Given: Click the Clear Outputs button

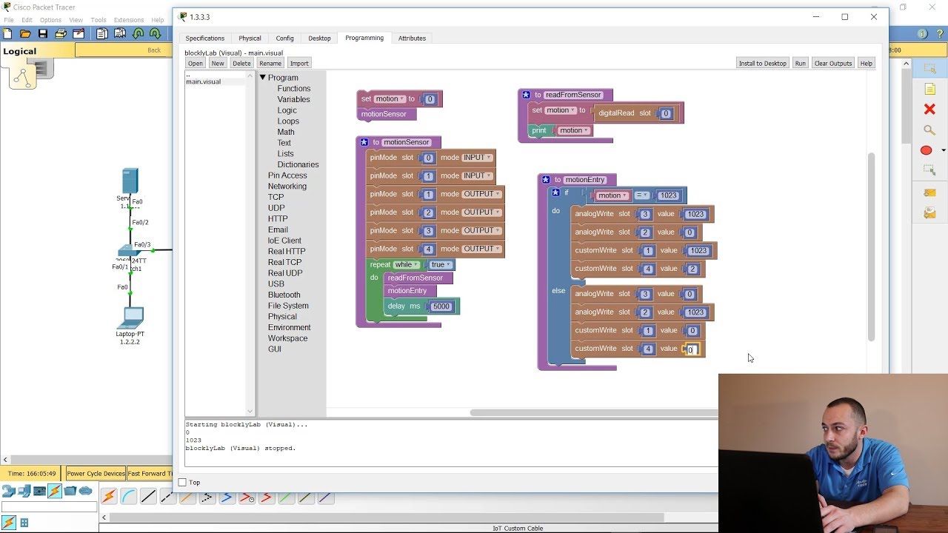Looking at the screenshot, I should 833,63.
